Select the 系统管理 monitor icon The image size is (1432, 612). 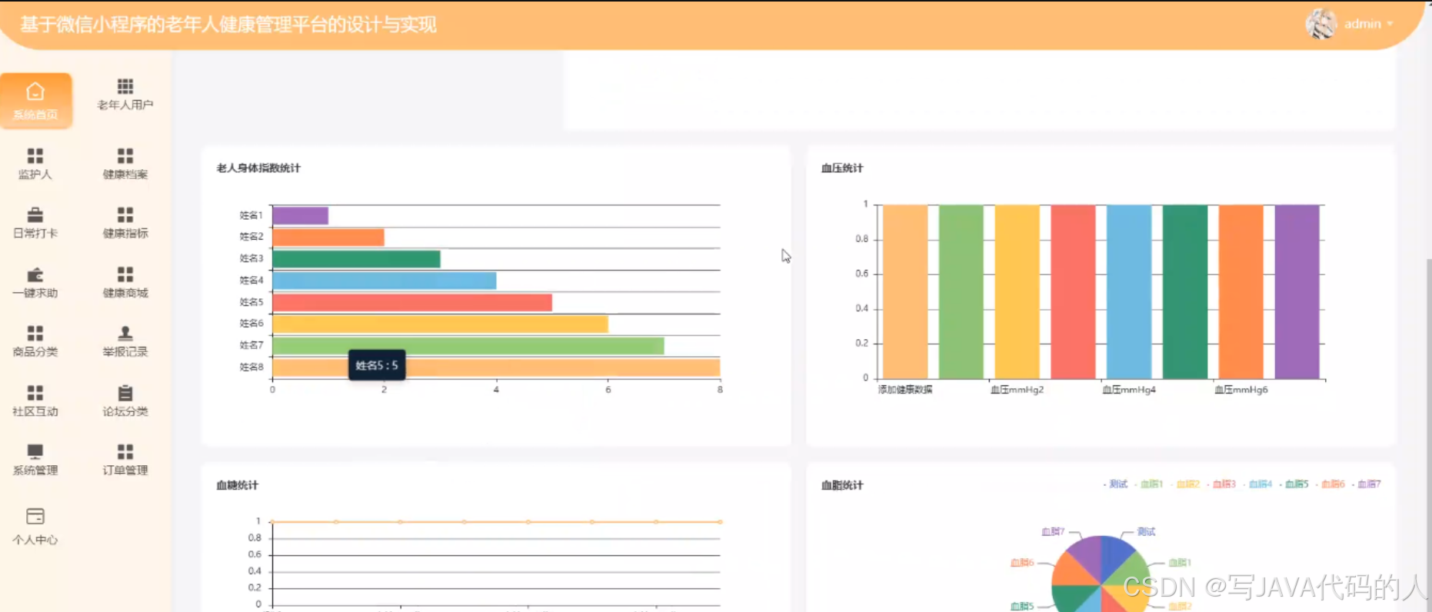coord(35,451)
